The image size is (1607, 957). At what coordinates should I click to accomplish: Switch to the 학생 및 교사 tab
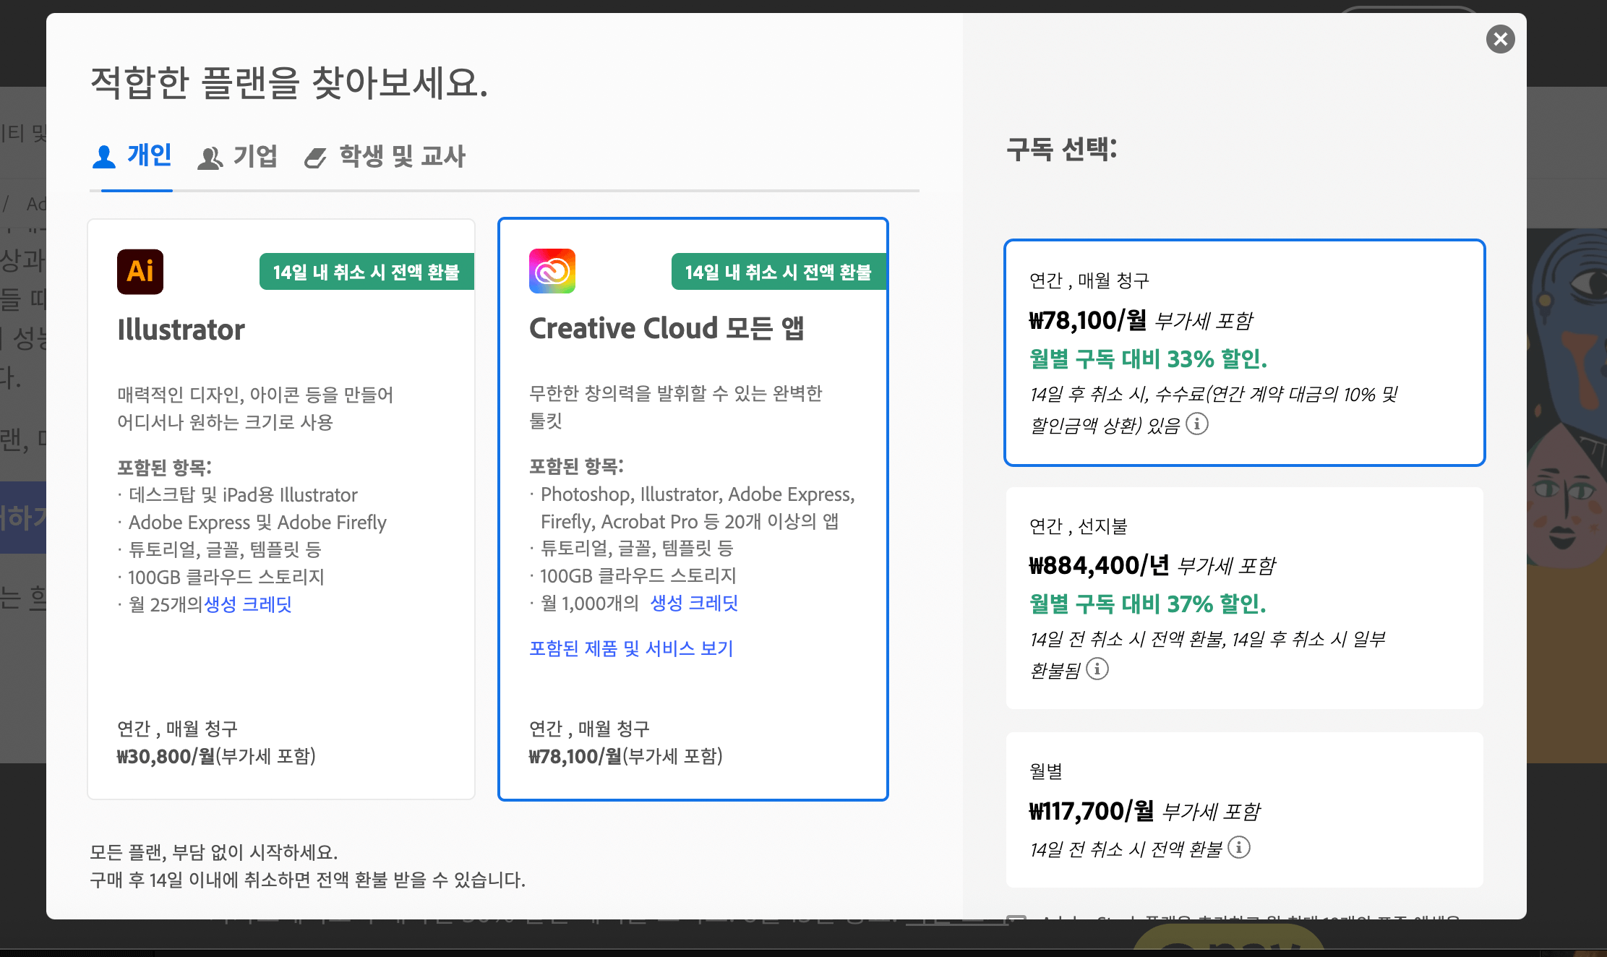pyautogui.click(x=402, y=156)
